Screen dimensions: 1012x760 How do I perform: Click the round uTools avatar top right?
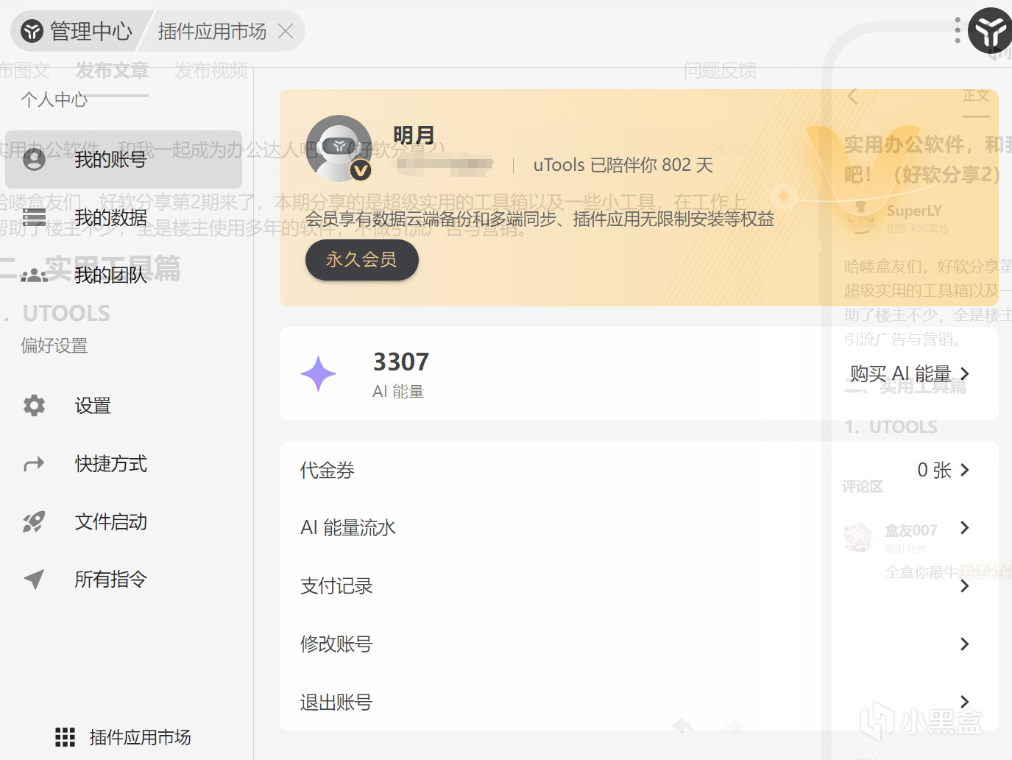pos(991,31)
